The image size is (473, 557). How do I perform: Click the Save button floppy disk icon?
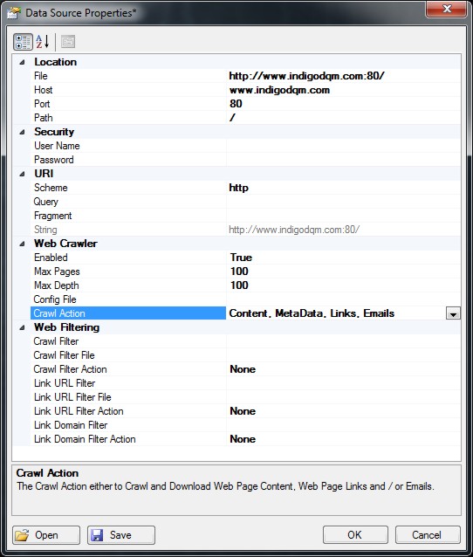coord(97,535)
